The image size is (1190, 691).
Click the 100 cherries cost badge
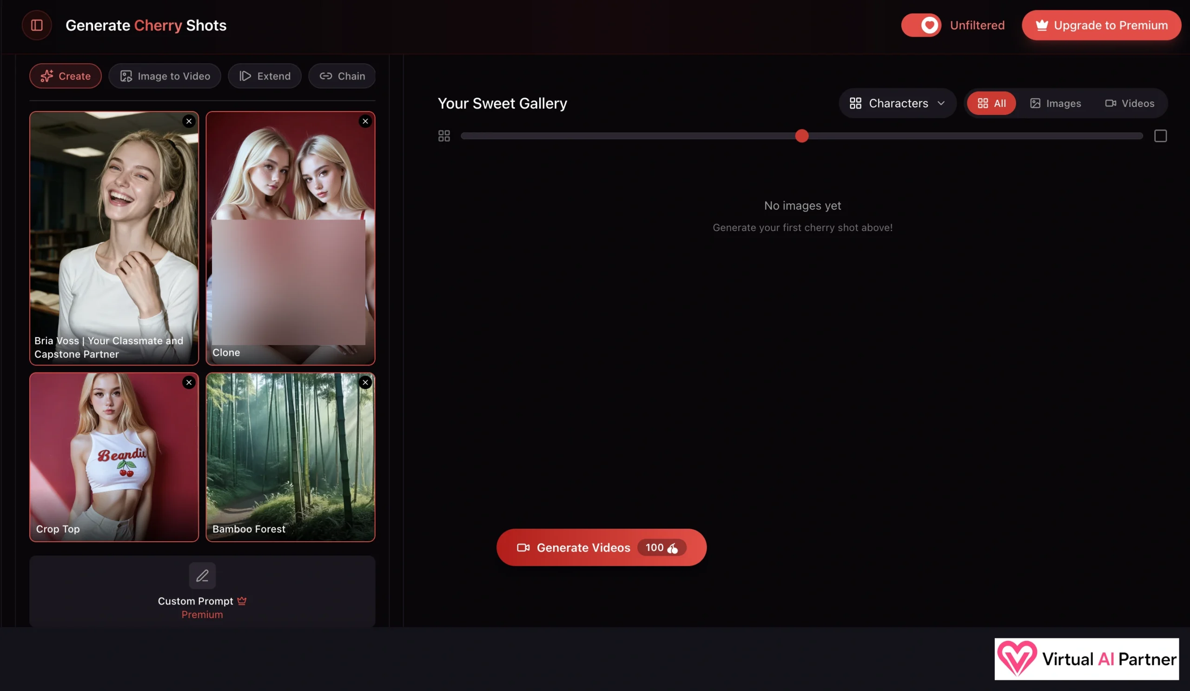pos(661,547)
